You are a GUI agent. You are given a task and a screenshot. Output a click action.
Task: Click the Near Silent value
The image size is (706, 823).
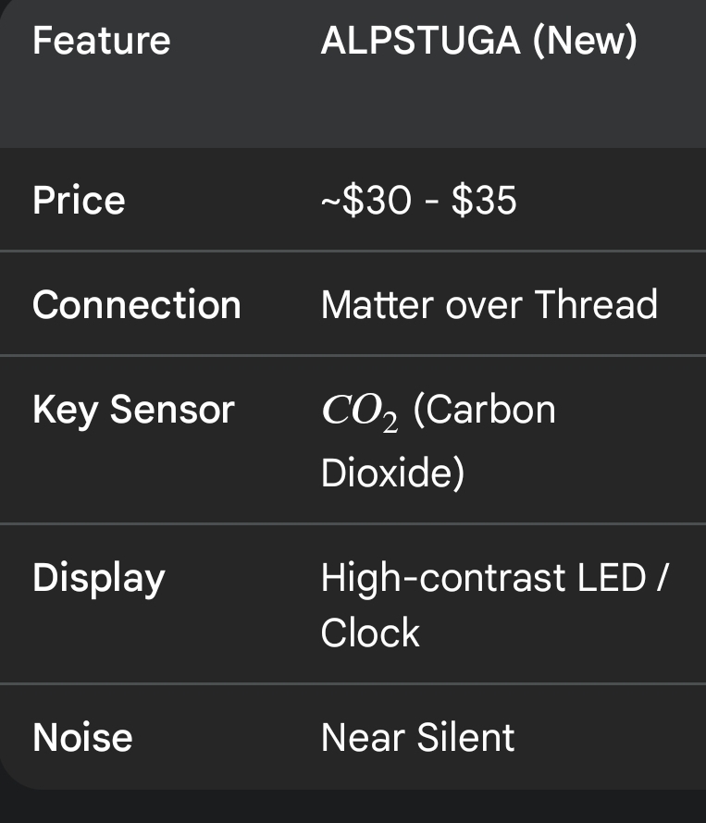click(417, 737)
